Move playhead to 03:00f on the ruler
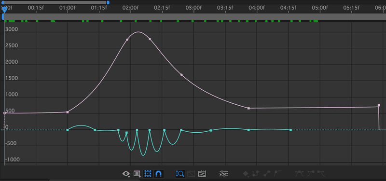386x181 pixels. [194, 8]
